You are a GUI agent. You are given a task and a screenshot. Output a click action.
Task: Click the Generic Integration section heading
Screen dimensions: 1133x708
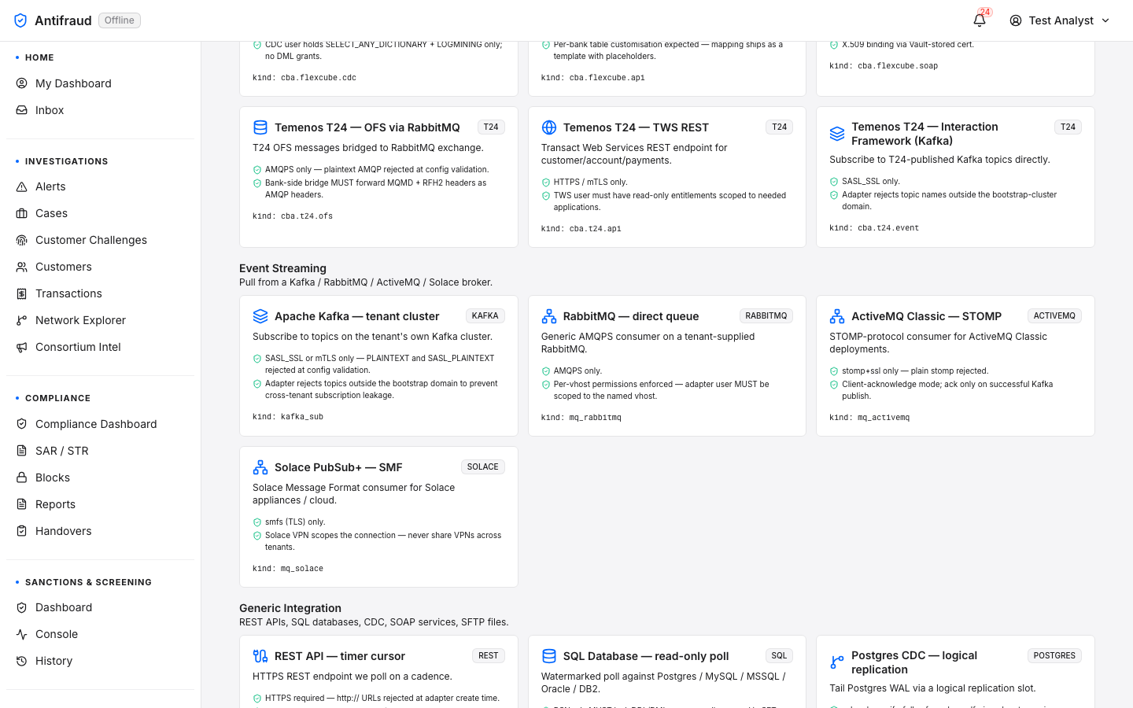(290, 608)
